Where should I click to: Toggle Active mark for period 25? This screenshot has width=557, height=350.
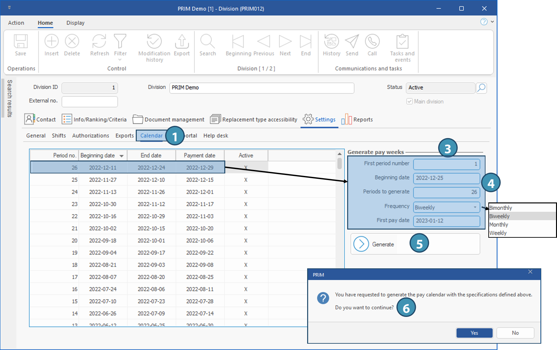246,180
